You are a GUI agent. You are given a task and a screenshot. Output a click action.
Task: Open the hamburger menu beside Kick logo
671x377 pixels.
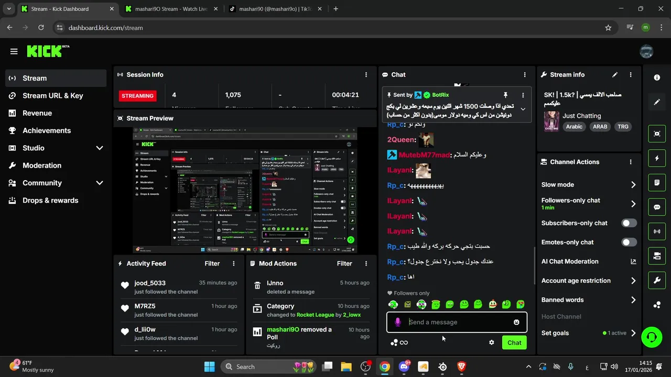pyautogui.click(x=14, y=51)
